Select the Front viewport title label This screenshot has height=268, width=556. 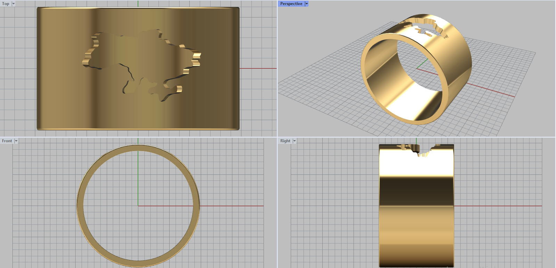point(7,141)
